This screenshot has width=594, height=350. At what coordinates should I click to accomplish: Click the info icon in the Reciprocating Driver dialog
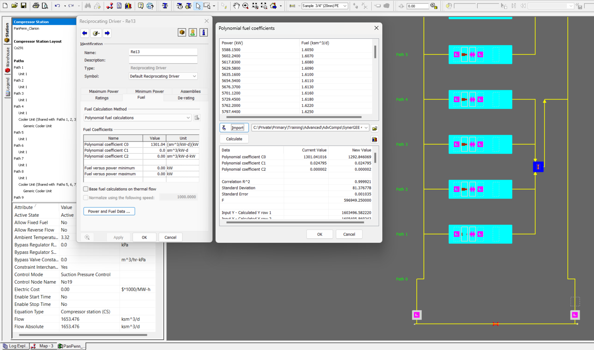tap(203, 33)
